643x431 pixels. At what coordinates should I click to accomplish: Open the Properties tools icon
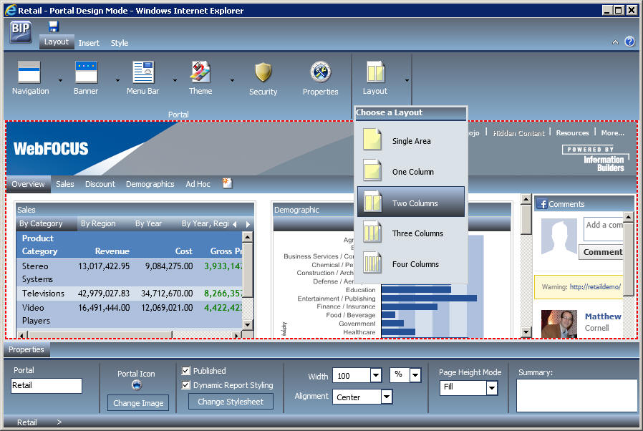coord(320,72)
